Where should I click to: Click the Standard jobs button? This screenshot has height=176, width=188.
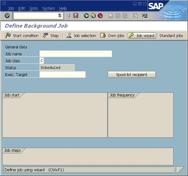pyautogui.click(x=171, y=36)
